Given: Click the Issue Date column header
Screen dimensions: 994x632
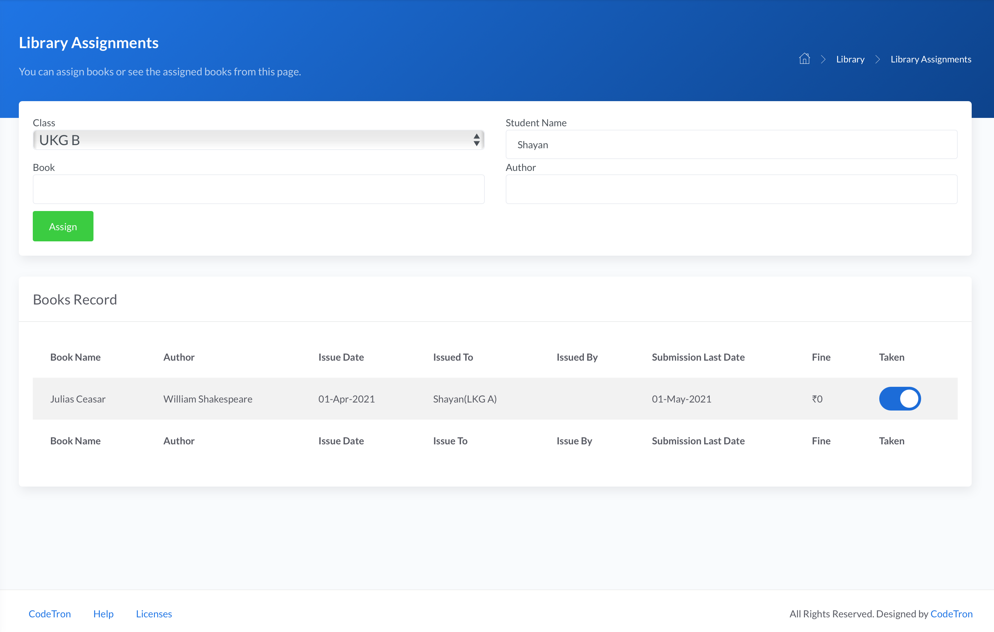Looking at the screenshot, I should click(x=340, y=357).
